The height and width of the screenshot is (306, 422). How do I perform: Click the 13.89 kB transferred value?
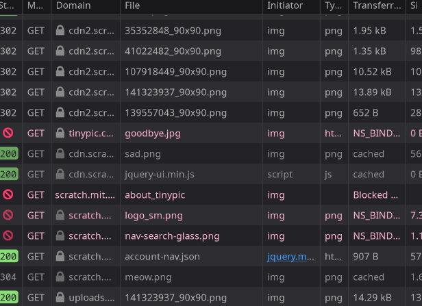(372, 92)
